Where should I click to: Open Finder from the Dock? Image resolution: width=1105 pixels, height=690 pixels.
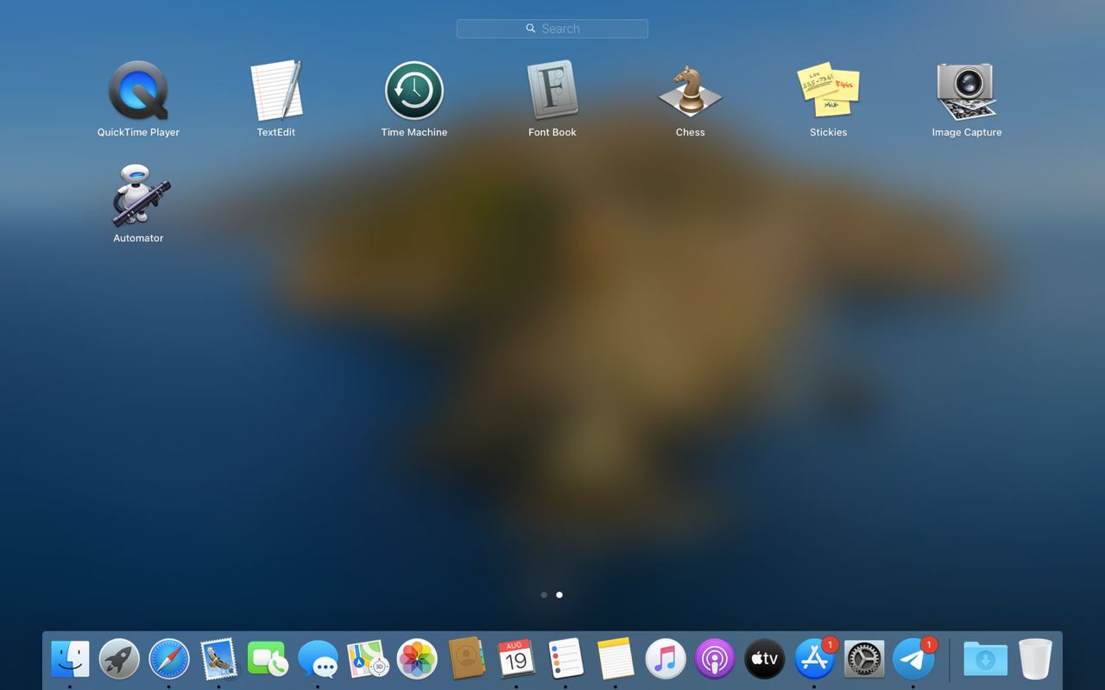coord(70,659)
